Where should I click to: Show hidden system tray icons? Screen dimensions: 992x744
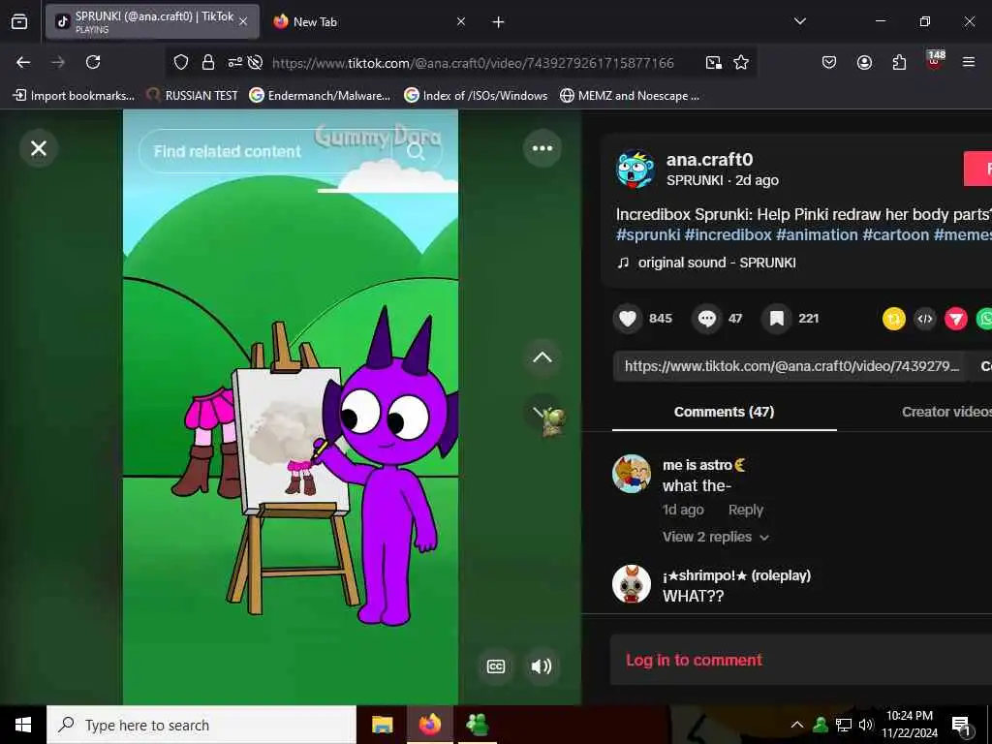tap(797, 725)
